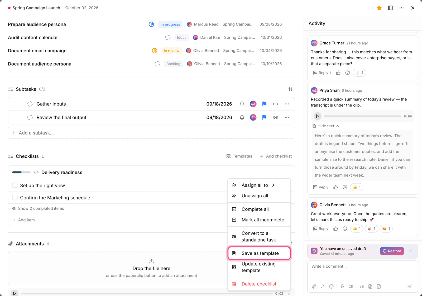The height and width of the screenshot is (296, 422).
Task: Click the blue flag on Review the final output
Action: click(264, 117)
